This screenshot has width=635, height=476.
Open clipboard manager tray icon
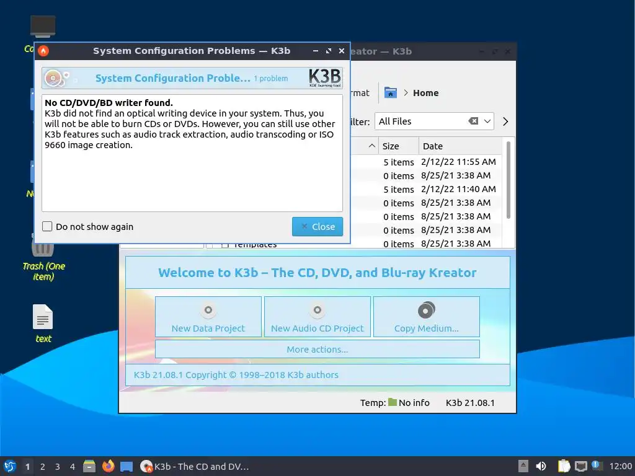pos(564,466)
